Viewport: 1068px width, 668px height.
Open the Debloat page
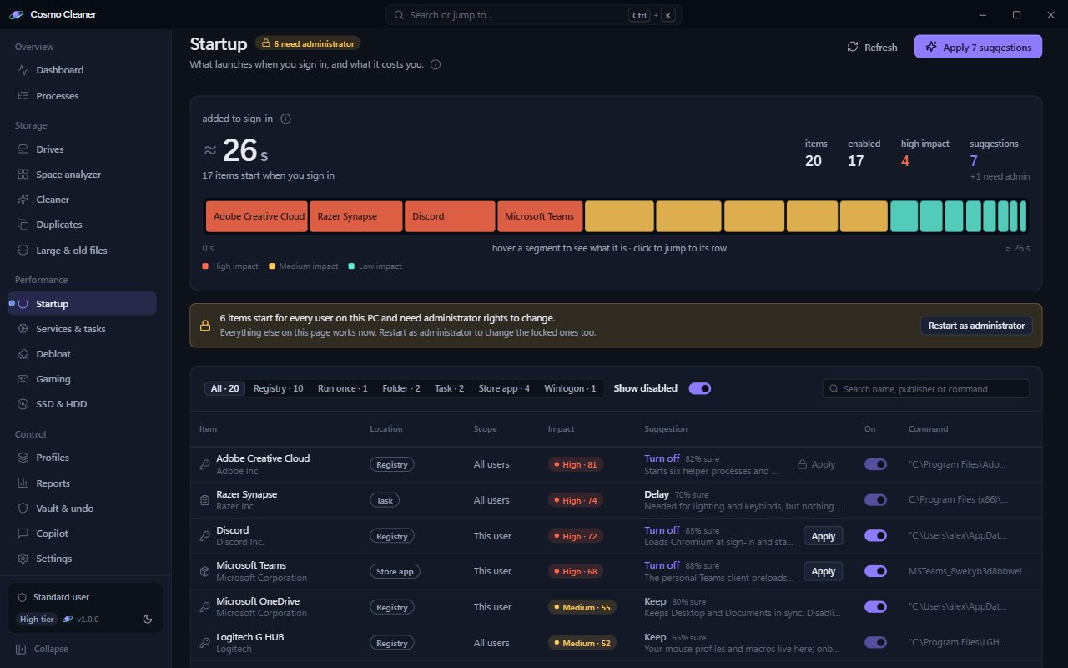pos(82,354)
